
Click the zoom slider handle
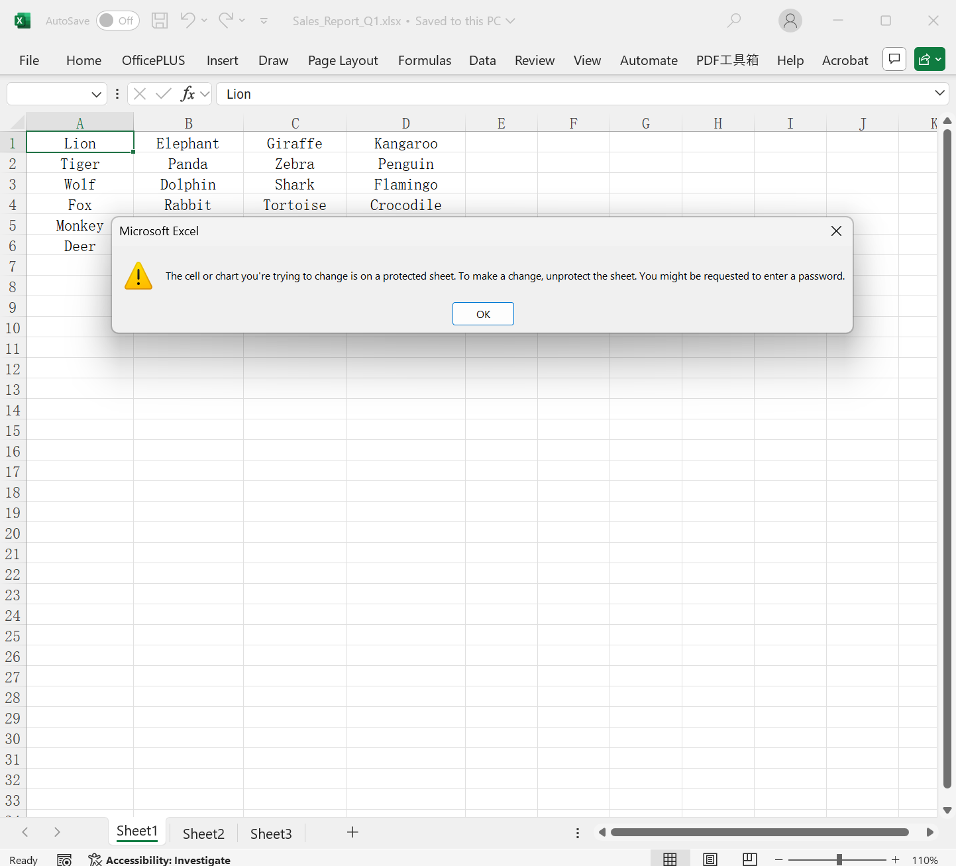[x=839, y=859]
